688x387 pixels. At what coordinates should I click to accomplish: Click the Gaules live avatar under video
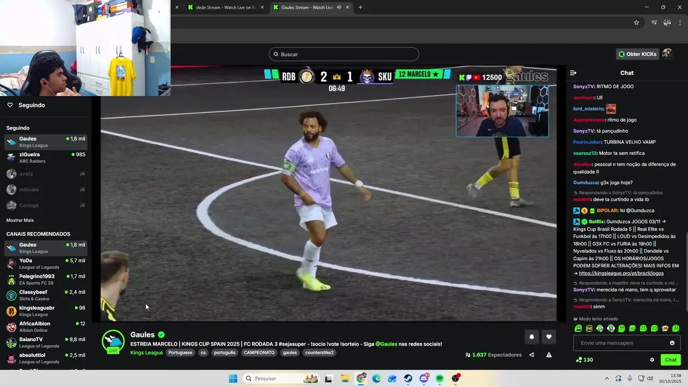tap(113, 342)
